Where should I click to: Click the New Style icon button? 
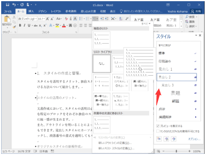[159, 139]
